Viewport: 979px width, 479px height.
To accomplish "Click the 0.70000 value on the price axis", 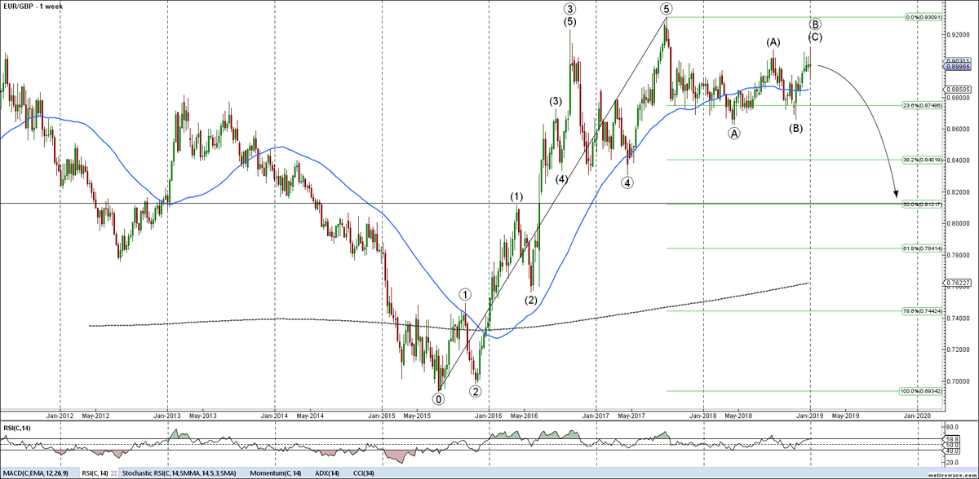I will pos(958,381).
